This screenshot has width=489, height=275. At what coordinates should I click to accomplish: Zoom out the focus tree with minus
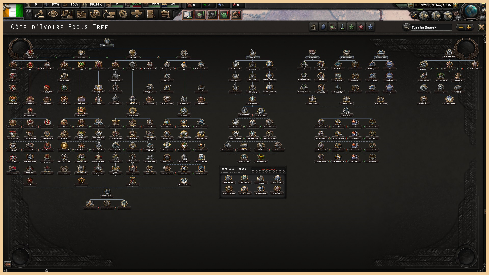pos(461,27)
